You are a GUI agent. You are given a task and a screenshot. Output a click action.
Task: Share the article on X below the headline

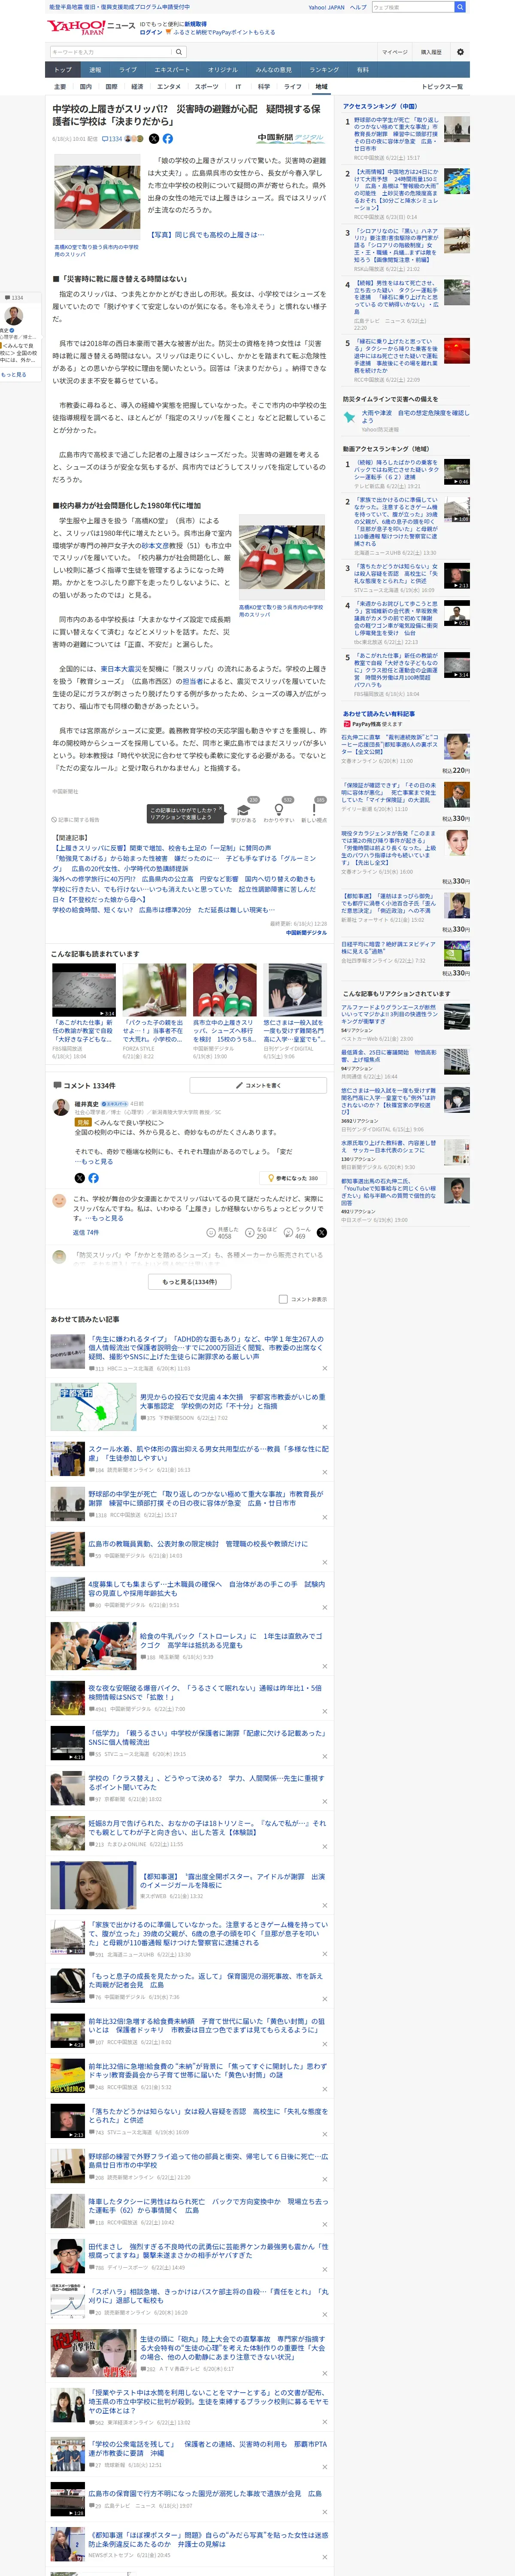(x=154, y=139)
